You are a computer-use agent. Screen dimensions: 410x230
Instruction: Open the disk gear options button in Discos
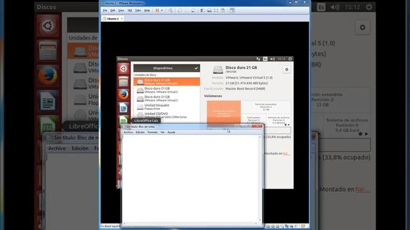[286, 70]
